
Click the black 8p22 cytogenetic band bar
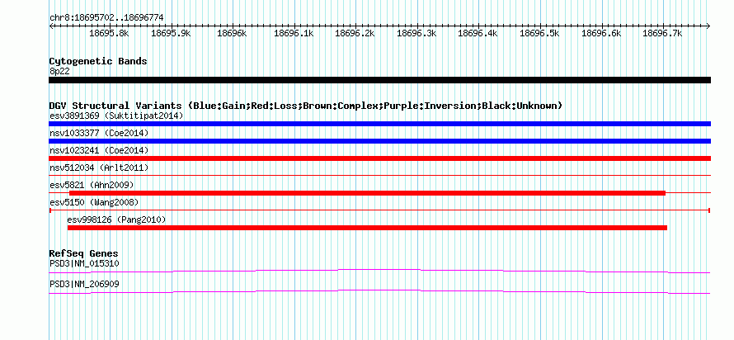(379, 80)
